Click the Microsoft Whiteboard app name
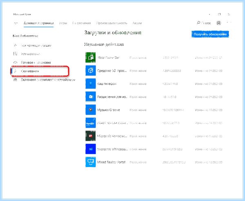Screen dimensions: 245x201 pos(112,149)
